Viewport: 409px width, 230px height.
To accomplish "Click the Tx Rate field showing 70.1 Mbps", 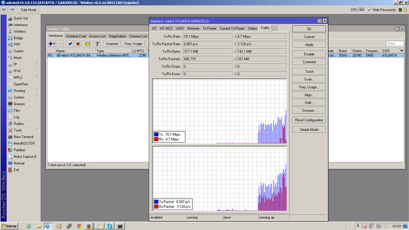I will 208,36.
